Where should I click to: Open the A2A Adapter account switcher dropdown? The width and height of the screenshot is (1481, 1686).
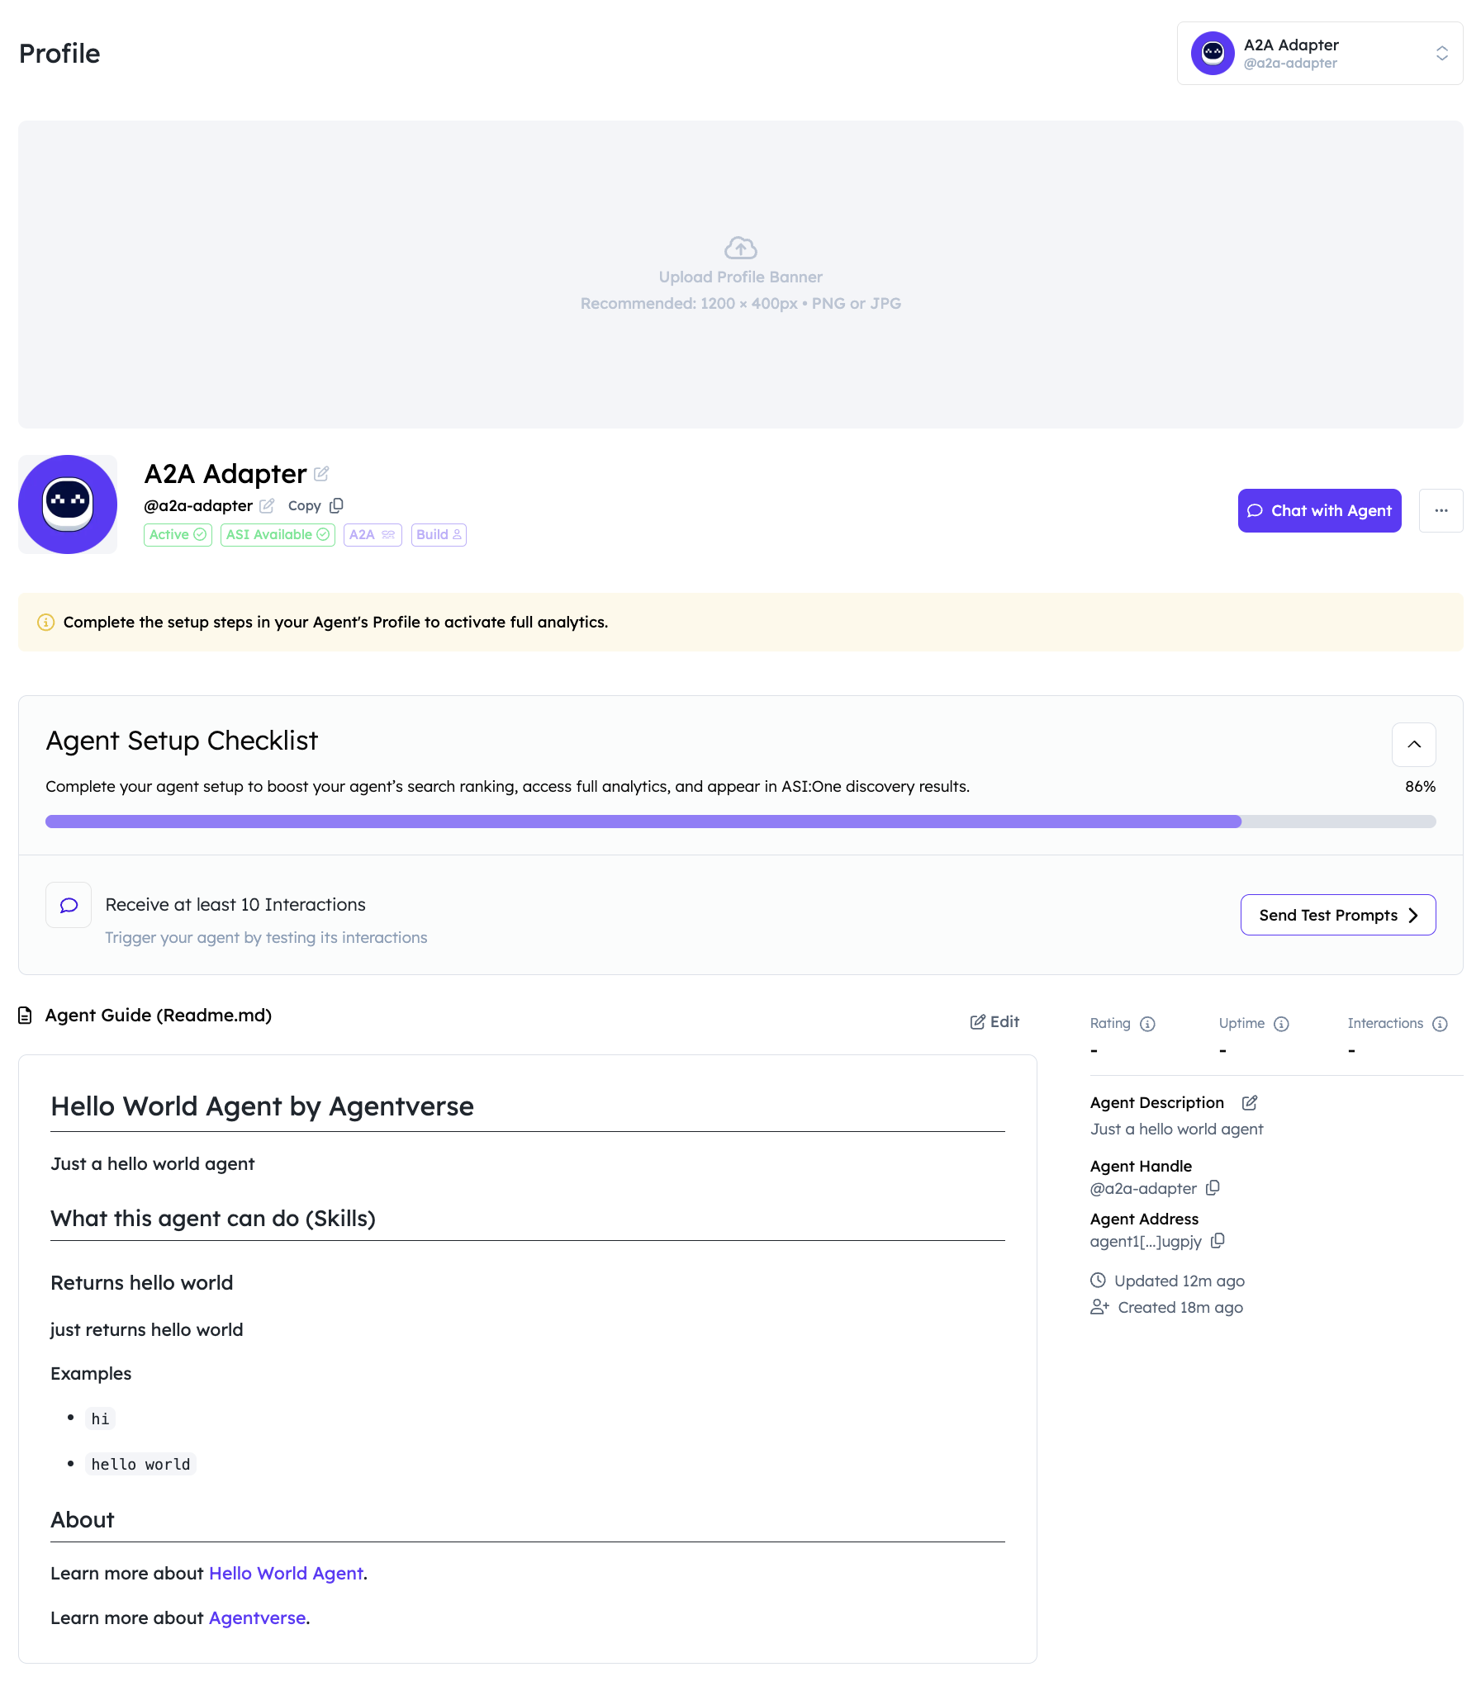1320,54
